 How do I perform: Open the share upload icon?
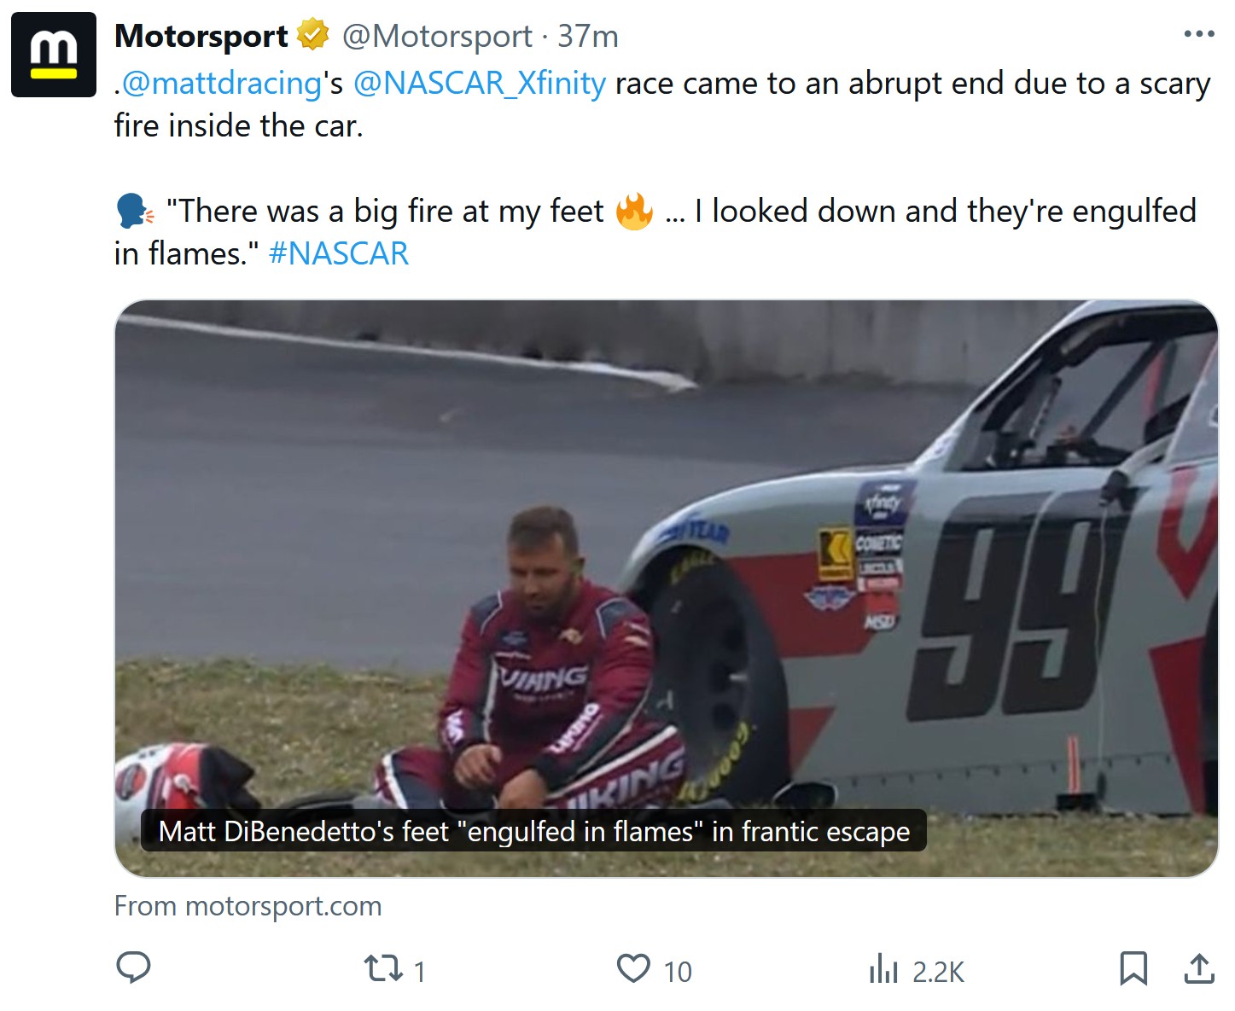click(x=1199, y=968)
